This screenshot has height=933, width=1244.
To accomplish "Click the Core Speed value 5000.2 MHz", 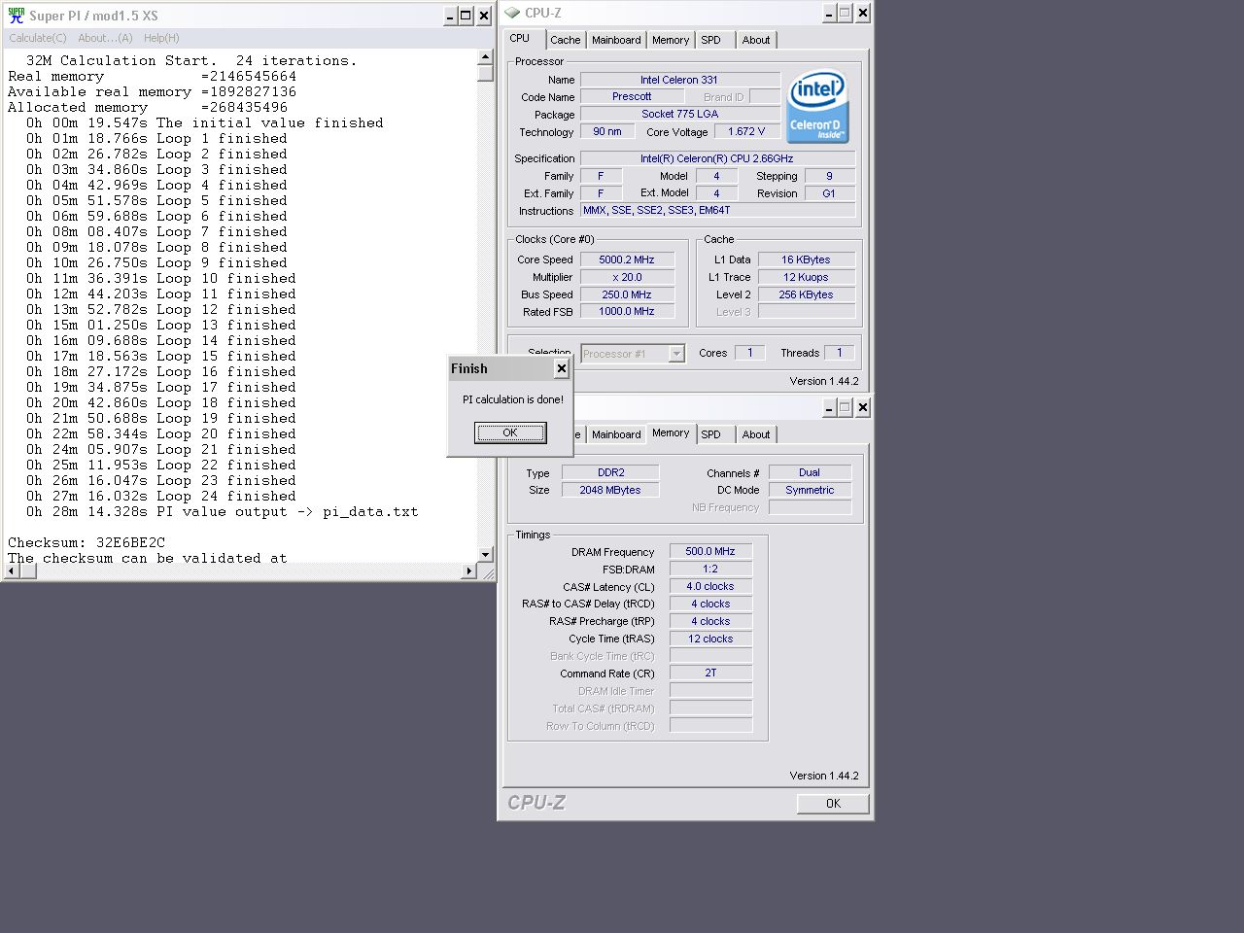I will point(627,259).
